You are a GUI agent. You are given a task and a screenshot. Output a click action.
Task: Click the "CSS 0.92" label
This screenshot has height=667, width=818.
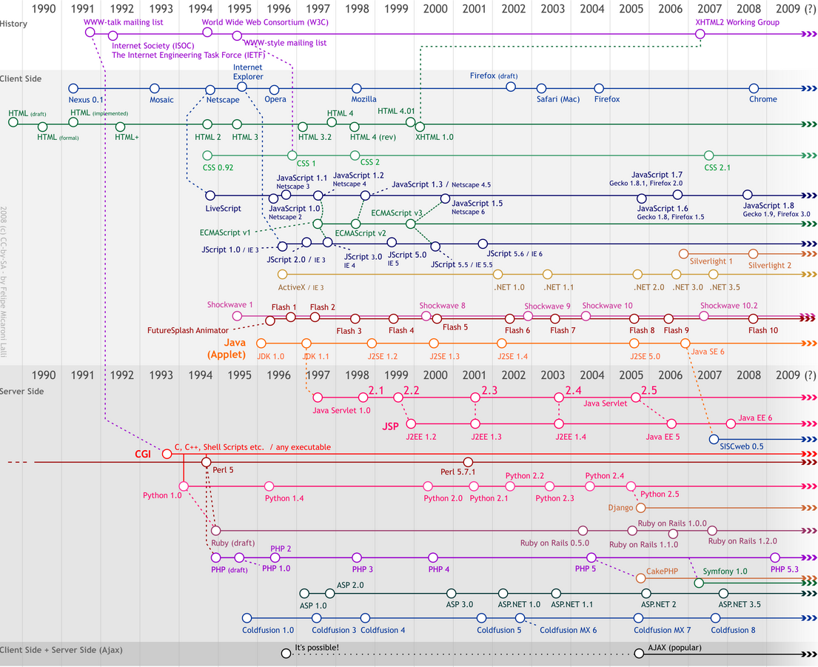pyautogui.click(x=218, y=168)
